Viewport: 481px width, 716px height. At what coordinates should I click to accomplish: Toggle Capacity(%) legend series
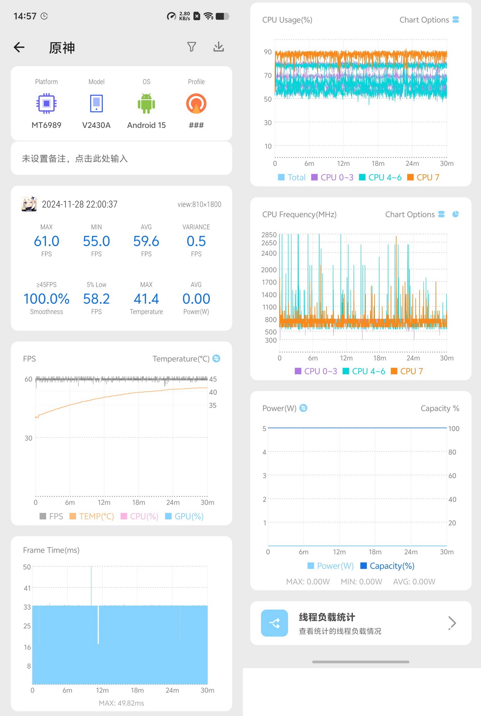[387, 566]
